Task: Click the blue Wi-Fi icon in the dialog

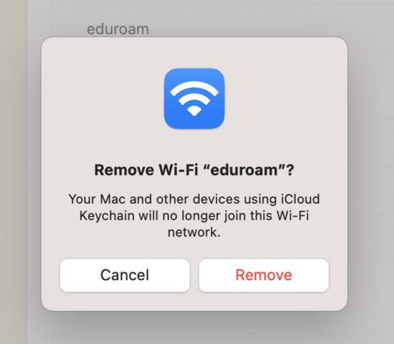Action: (194, 99)
